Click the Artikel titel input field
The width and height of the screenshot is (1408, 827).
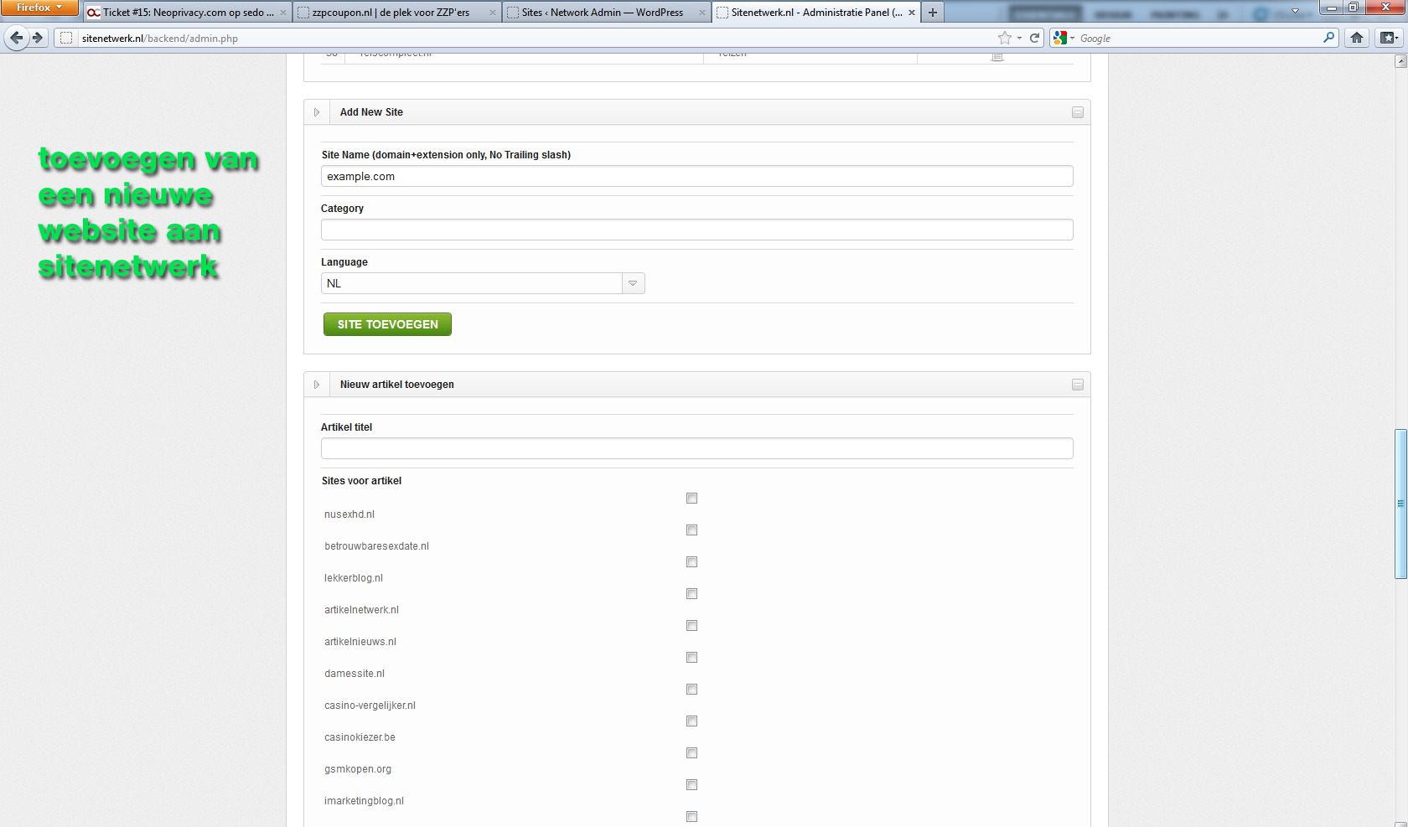point(697,448)
